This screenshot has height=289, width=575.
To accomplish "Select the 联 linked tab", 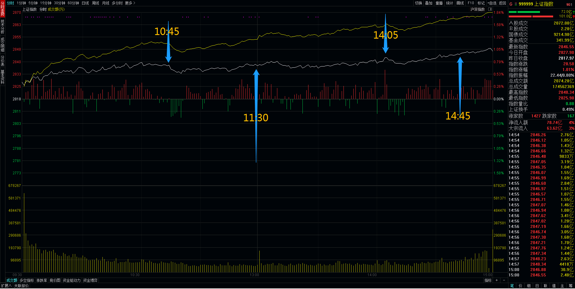I will 545,286.
